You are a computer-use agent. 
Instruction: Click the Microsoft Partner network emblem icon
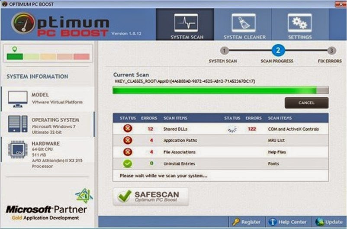(x=84, y=196)
